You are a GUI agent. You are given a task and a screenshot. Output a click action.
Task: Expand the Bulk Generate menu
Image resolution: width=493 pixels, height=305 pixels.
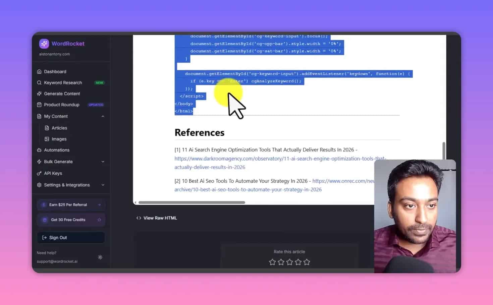coord(103,162)
